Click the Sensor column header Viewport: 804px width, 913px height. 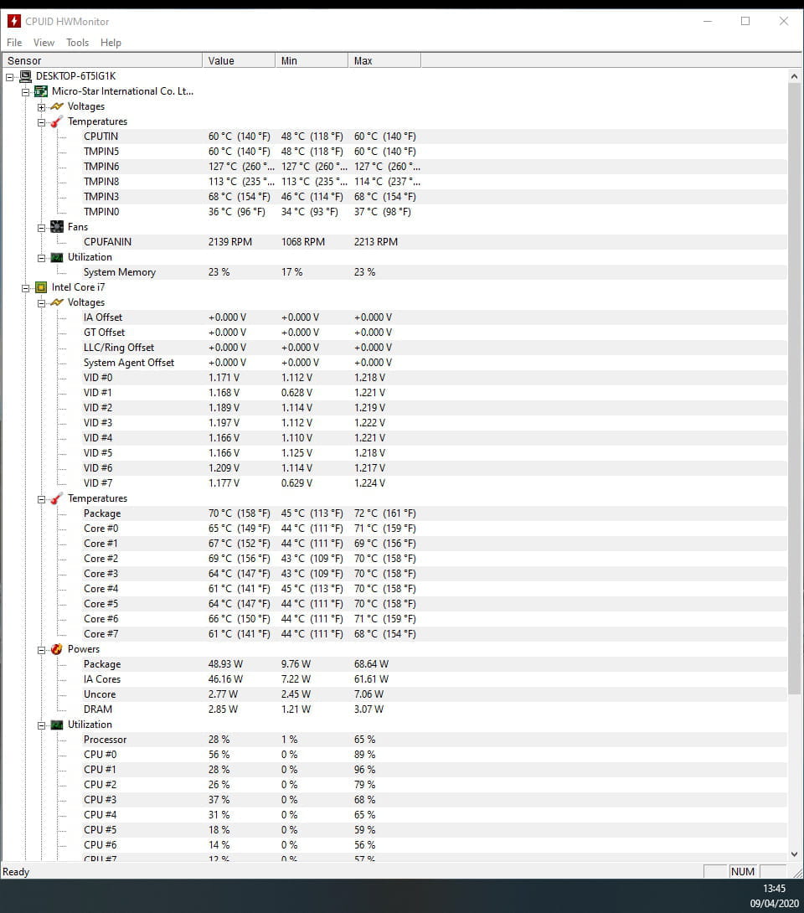tap(102, 60)
